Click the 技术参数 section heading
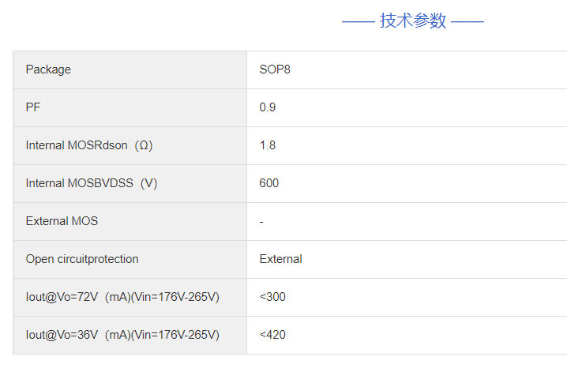The image size is (567, 368). tap(413, 21)
